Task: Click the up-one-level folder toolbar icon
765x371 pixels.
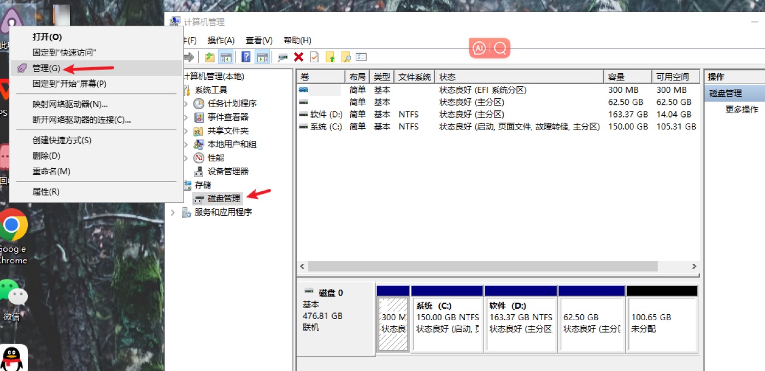Action: click(x=209, y=57)
